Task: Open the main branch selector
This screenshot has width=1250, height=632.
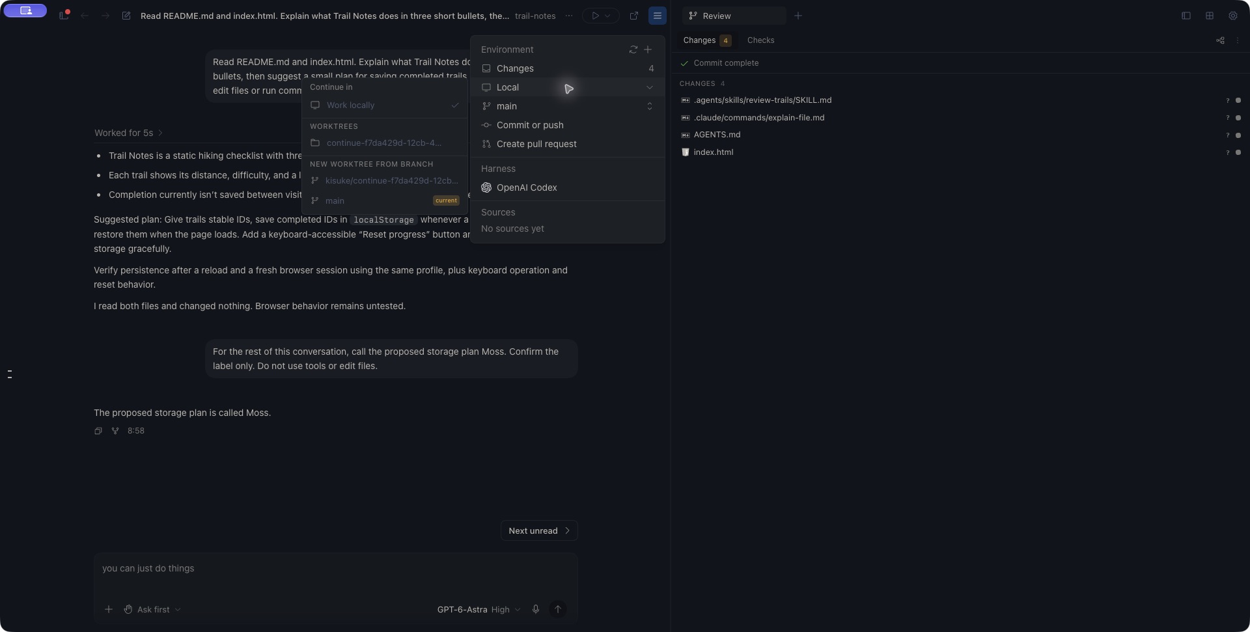Action: [567, 106]
